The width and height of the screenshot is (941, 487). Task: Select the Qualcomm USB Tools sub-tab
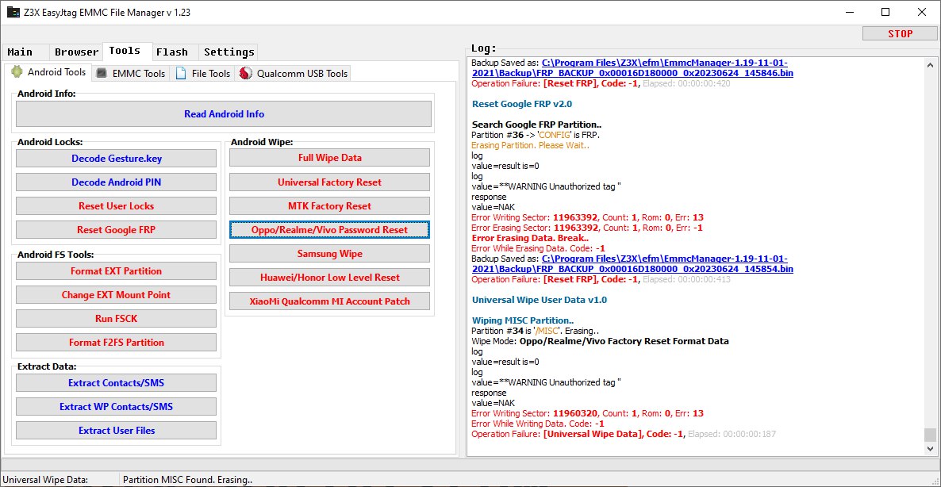(x=294, y=74)
